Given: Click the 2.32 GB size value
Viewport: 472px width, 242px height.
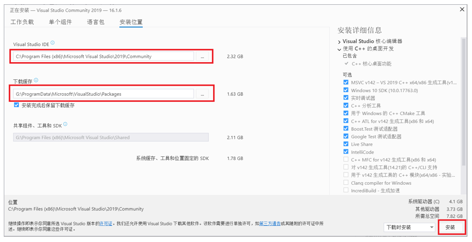Looking at the screenshot, I should coord(235,56).
